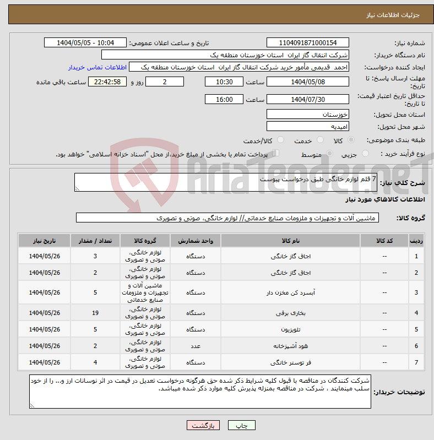This screenshot has width=434, height=440.
Task: Click هود آشپزخانه item name
Action: 291,346
